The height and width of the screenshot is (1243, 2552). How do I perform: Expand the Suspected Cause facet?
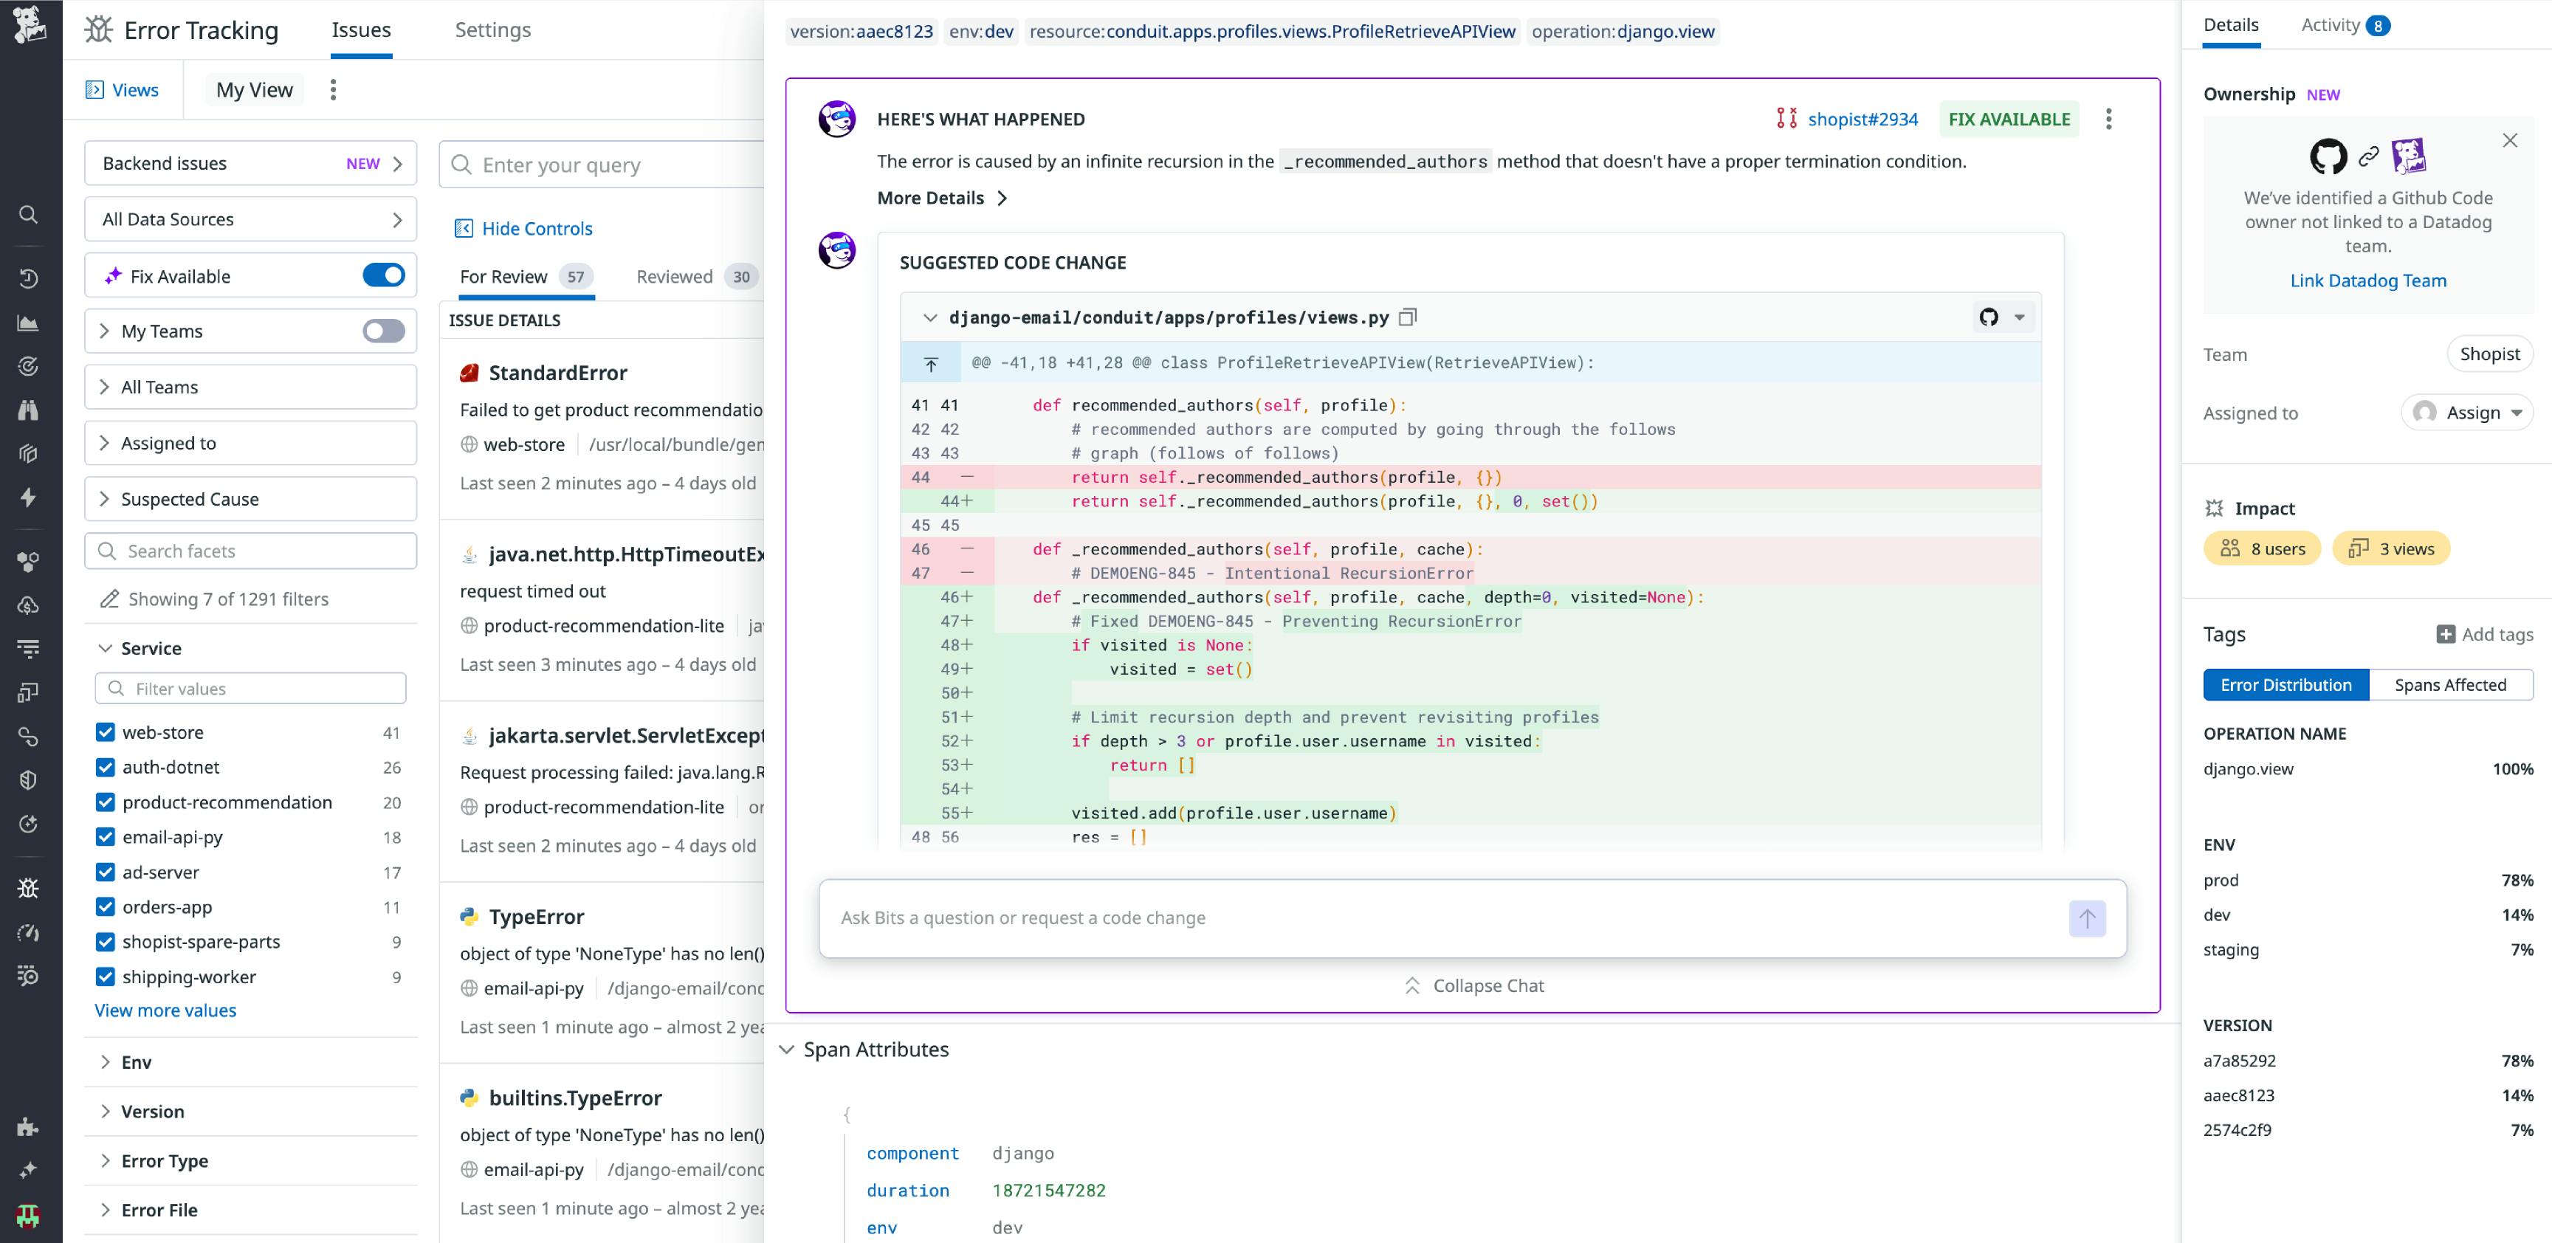point(189,499)
